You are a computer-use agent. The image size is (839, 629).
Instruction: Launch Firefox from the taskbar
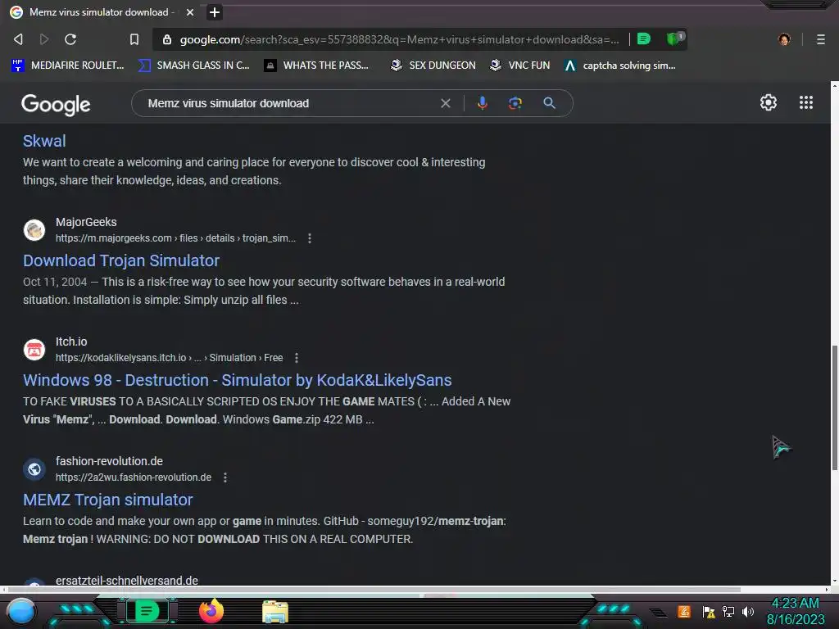[211, 611]
